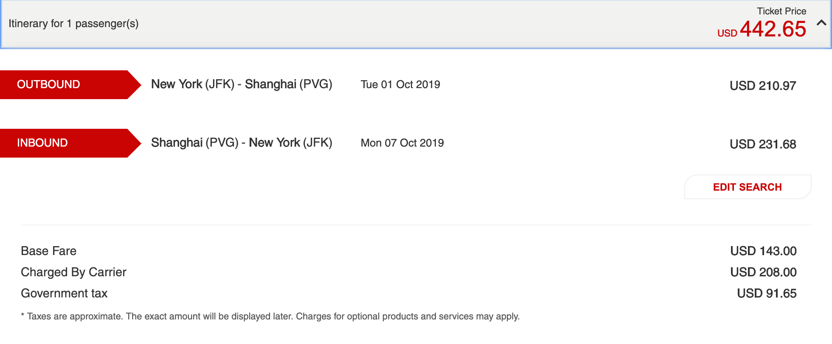
Task: Click the 'Ticket Price' label text
Action: pos(781,11)
